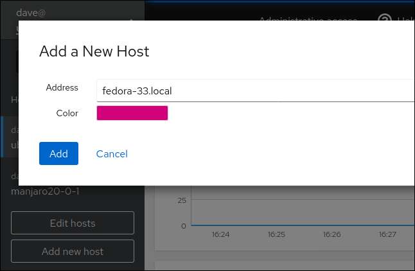Screen dimensions: 415x271
Task: Select the manjaro20-0-1 host in sidebar
Action: [45, 191]
